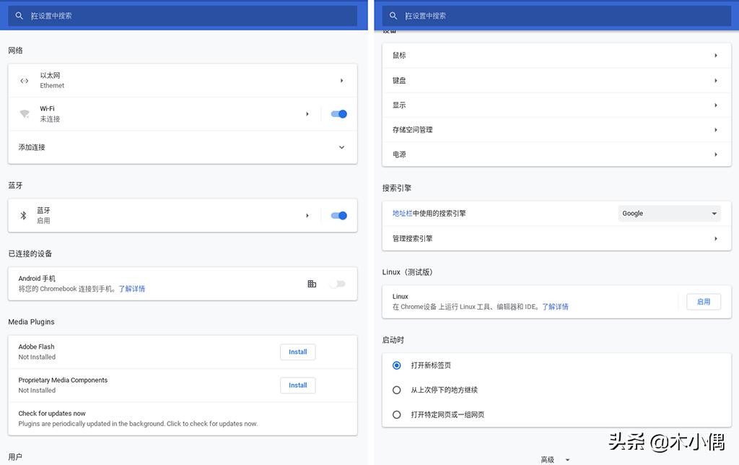
Task: Click 启用 to enable Linux
Action: [704, 302]
